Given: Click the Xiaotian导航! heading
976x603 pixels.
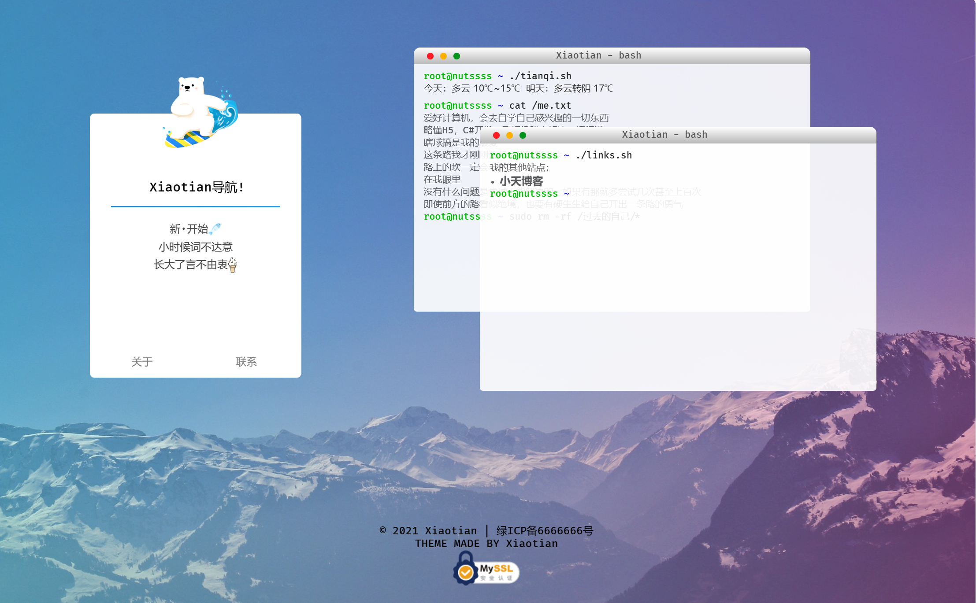Looking at the screenshot, I should (196, 187).
